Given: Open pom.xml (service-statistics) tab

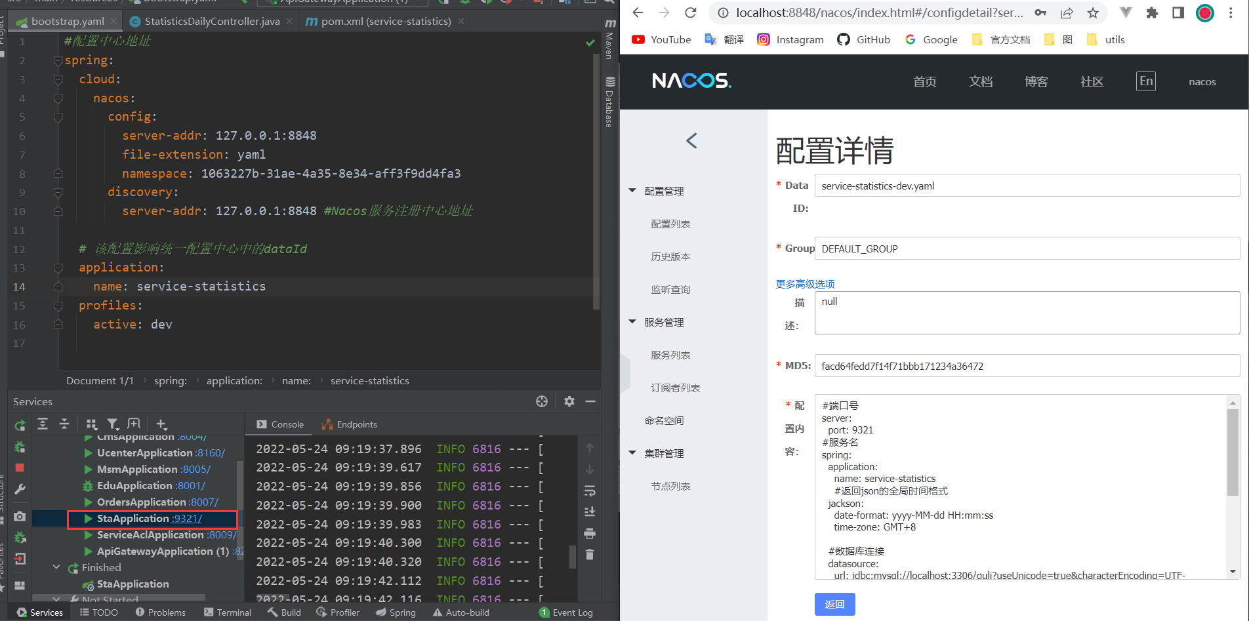Looking at the screenshot, I should pyautogui.click(x=386, y=22).
